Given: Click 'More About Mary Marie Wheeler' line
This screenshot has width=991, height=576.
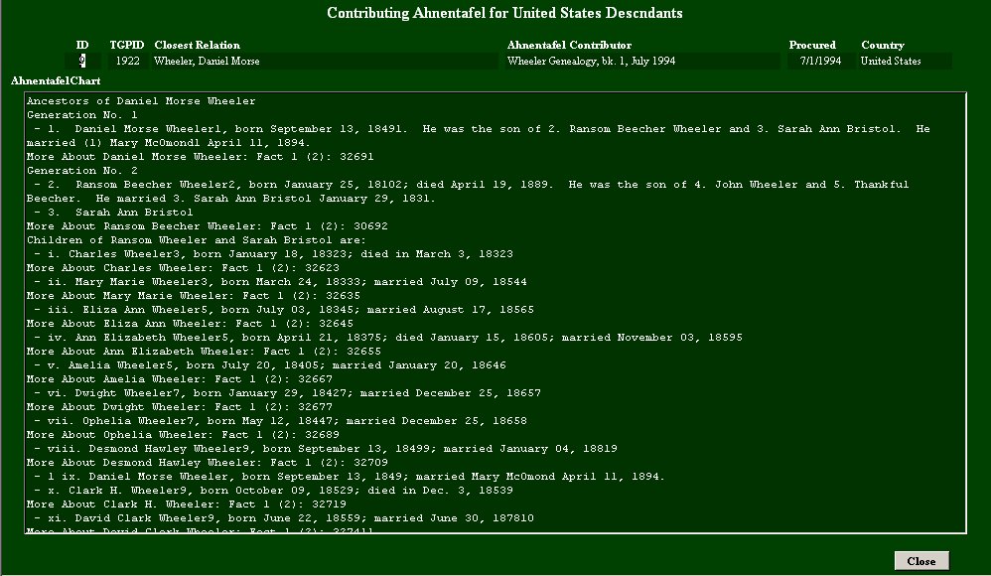Looking at the screenshot, I should tap(194, 296).
